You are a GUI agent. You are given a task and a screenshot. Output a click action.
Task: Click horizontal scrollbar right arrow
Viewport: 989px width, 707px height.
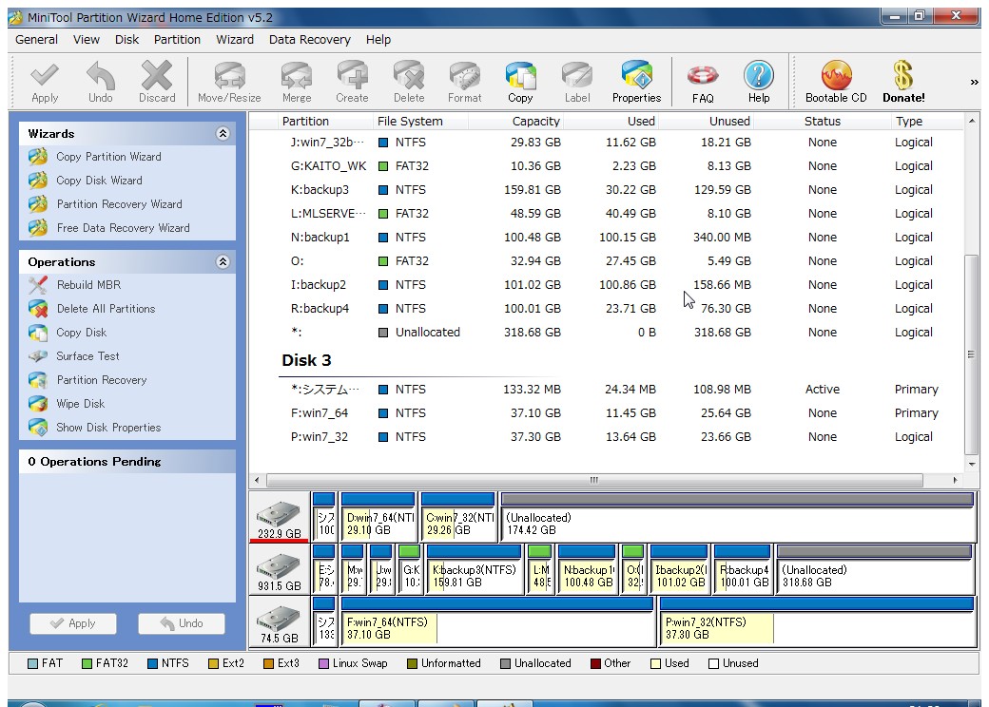coord(955,480)
